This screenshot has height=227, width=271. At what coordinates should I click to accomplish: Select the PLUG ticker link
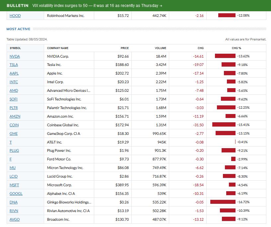[14, 151]
